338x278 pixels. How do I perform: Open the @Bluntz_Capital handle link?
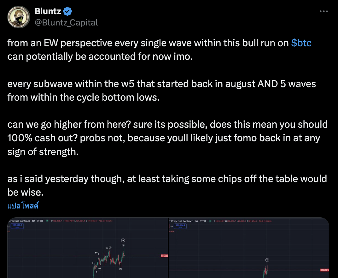(x=66, y=23)
